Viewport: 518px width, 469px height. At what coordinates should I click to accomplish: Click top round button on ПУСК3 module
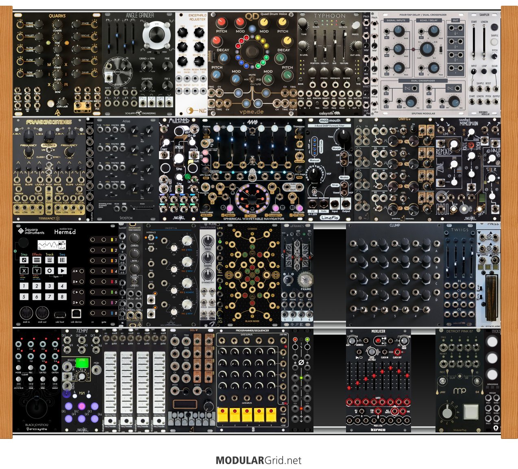tap(492, 341)
